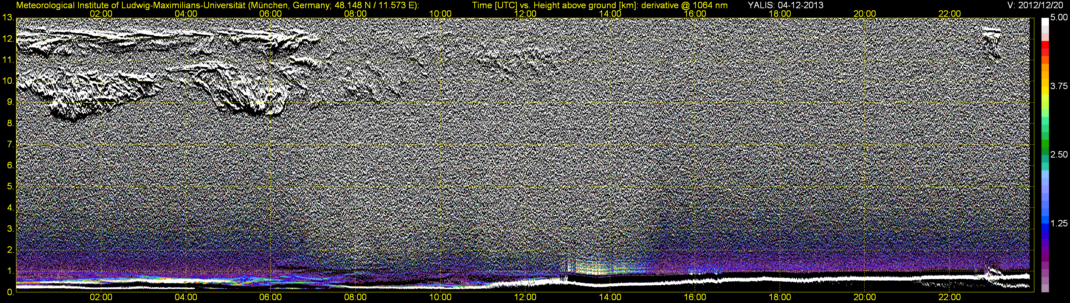This screenshot has width=1070, height=303.
Task: Click the 3. km height axis label
Action: 10,229
